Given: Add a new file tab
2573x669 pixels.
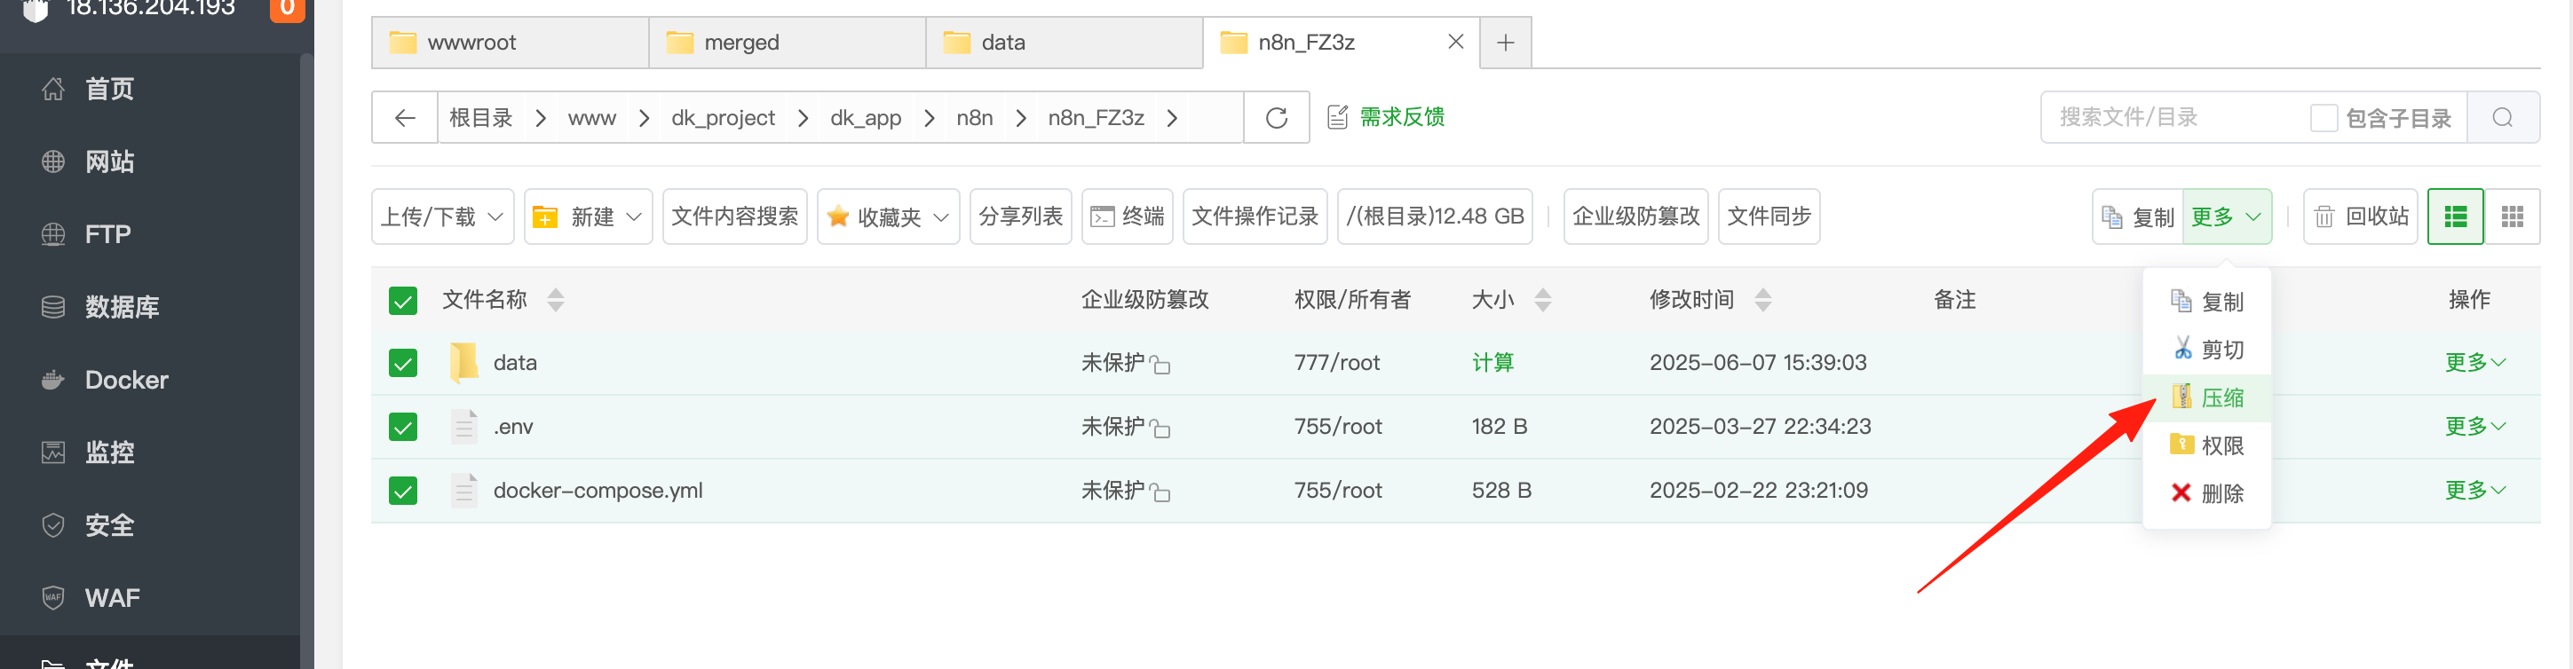Looking at the screenshot, I should (1505, 42).
